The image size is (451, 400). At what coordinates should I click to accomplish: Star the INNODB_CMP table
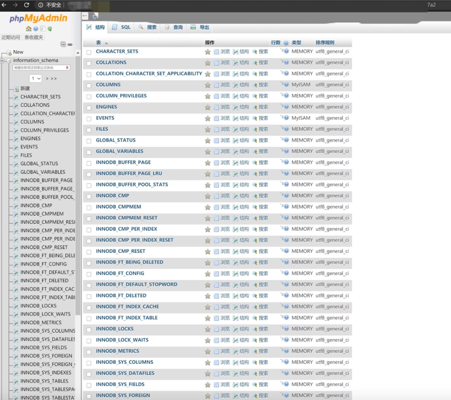click(x=208, y=196)
